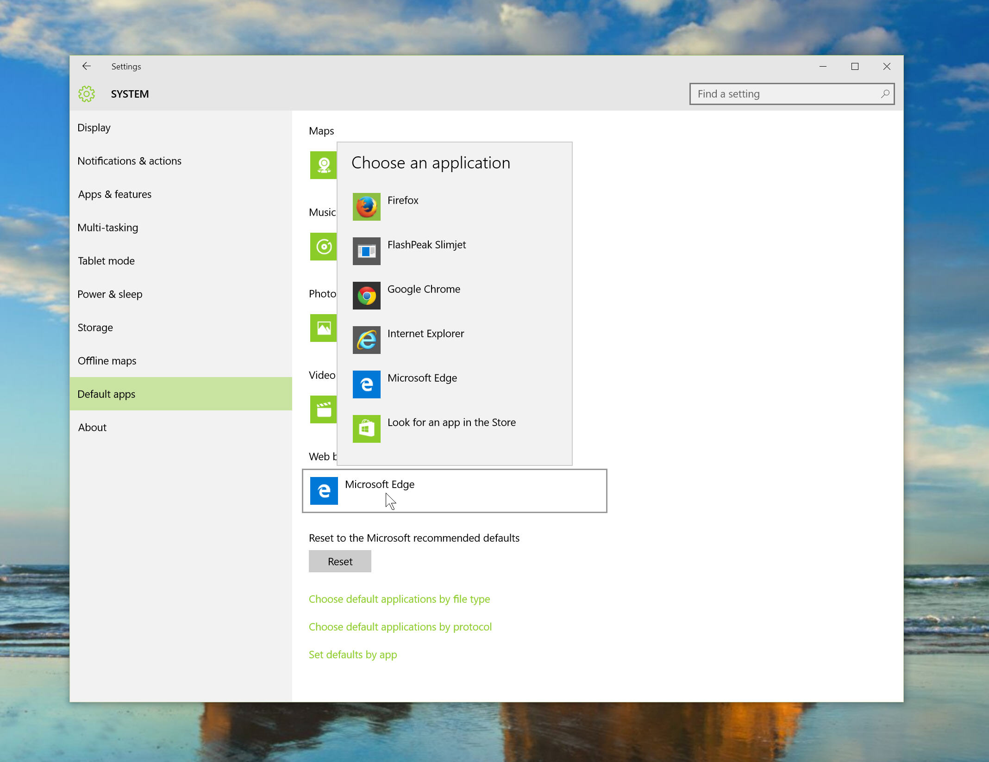
Task: Expand the Music app picker
Action: [x=324, y=247]
